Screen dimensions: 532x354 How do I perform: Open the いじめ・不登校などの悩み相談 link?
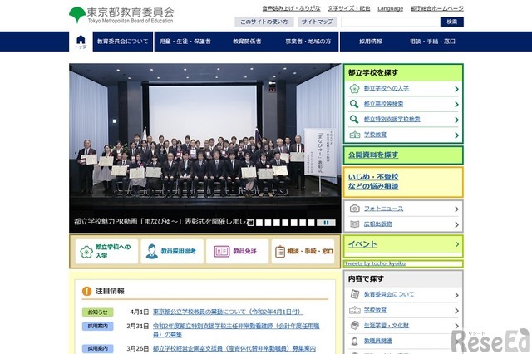[x=373, y=182]
